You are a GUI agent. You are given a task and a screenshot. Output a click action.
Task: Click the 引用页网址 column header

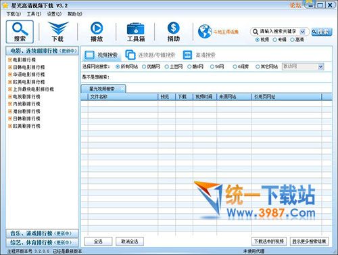[x=287, y=97]
